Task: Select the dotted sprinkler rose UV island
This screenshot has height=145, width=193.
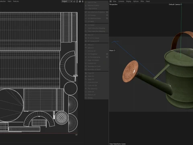Action: (62, 118)
